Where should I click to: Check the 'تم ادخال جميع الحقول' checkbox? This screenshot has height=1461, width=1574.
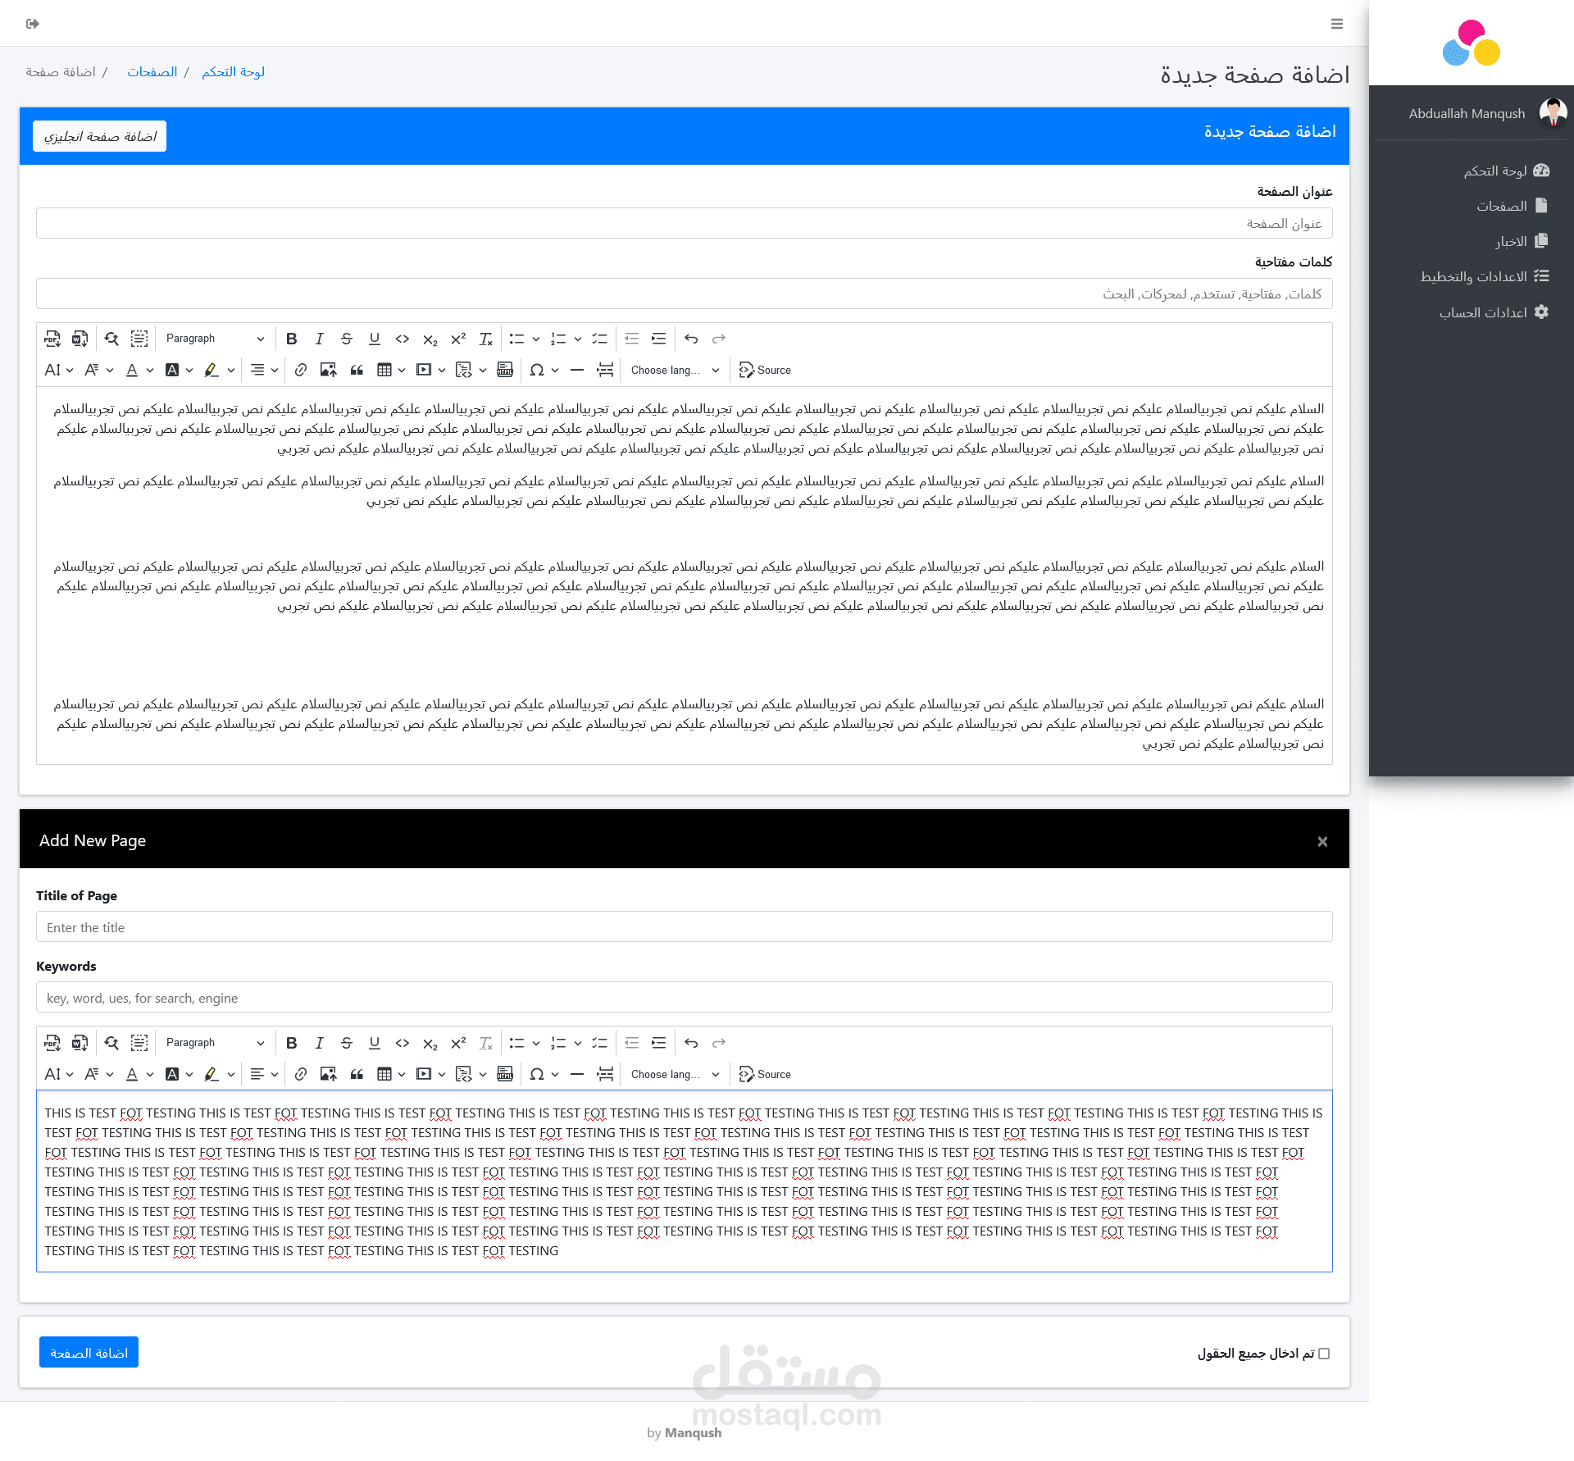click(1324, 1354)
